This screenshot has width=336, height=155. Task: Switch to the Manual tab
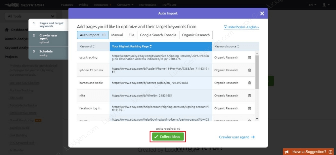pos(117,35)
